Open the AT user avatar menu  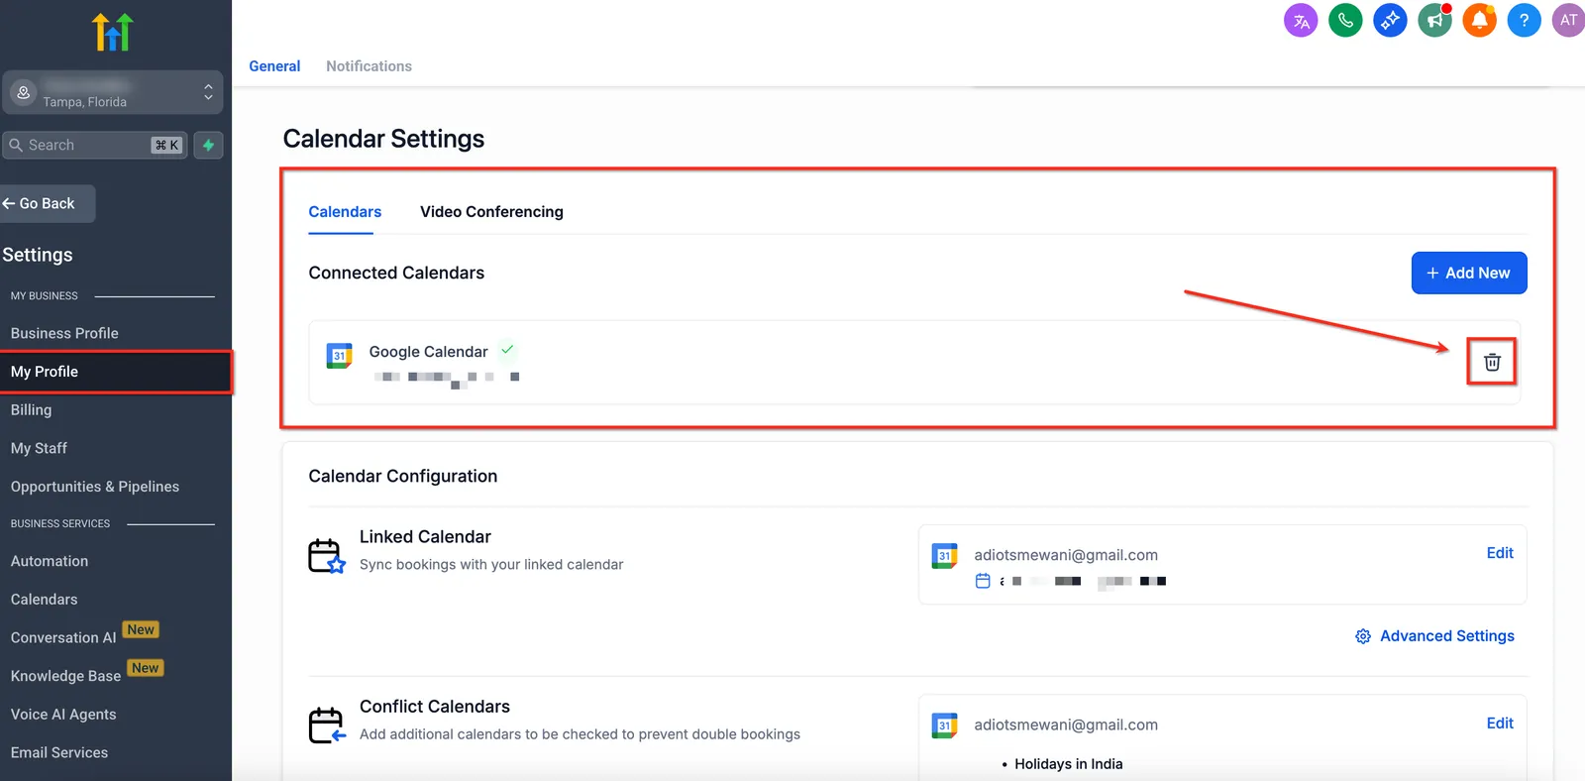[1569, 20]
